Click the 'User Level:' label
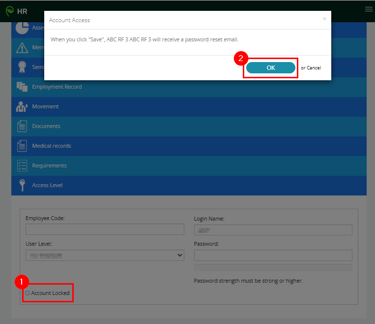Viewport: 375px width, 324px height. [x=39, y=244]
